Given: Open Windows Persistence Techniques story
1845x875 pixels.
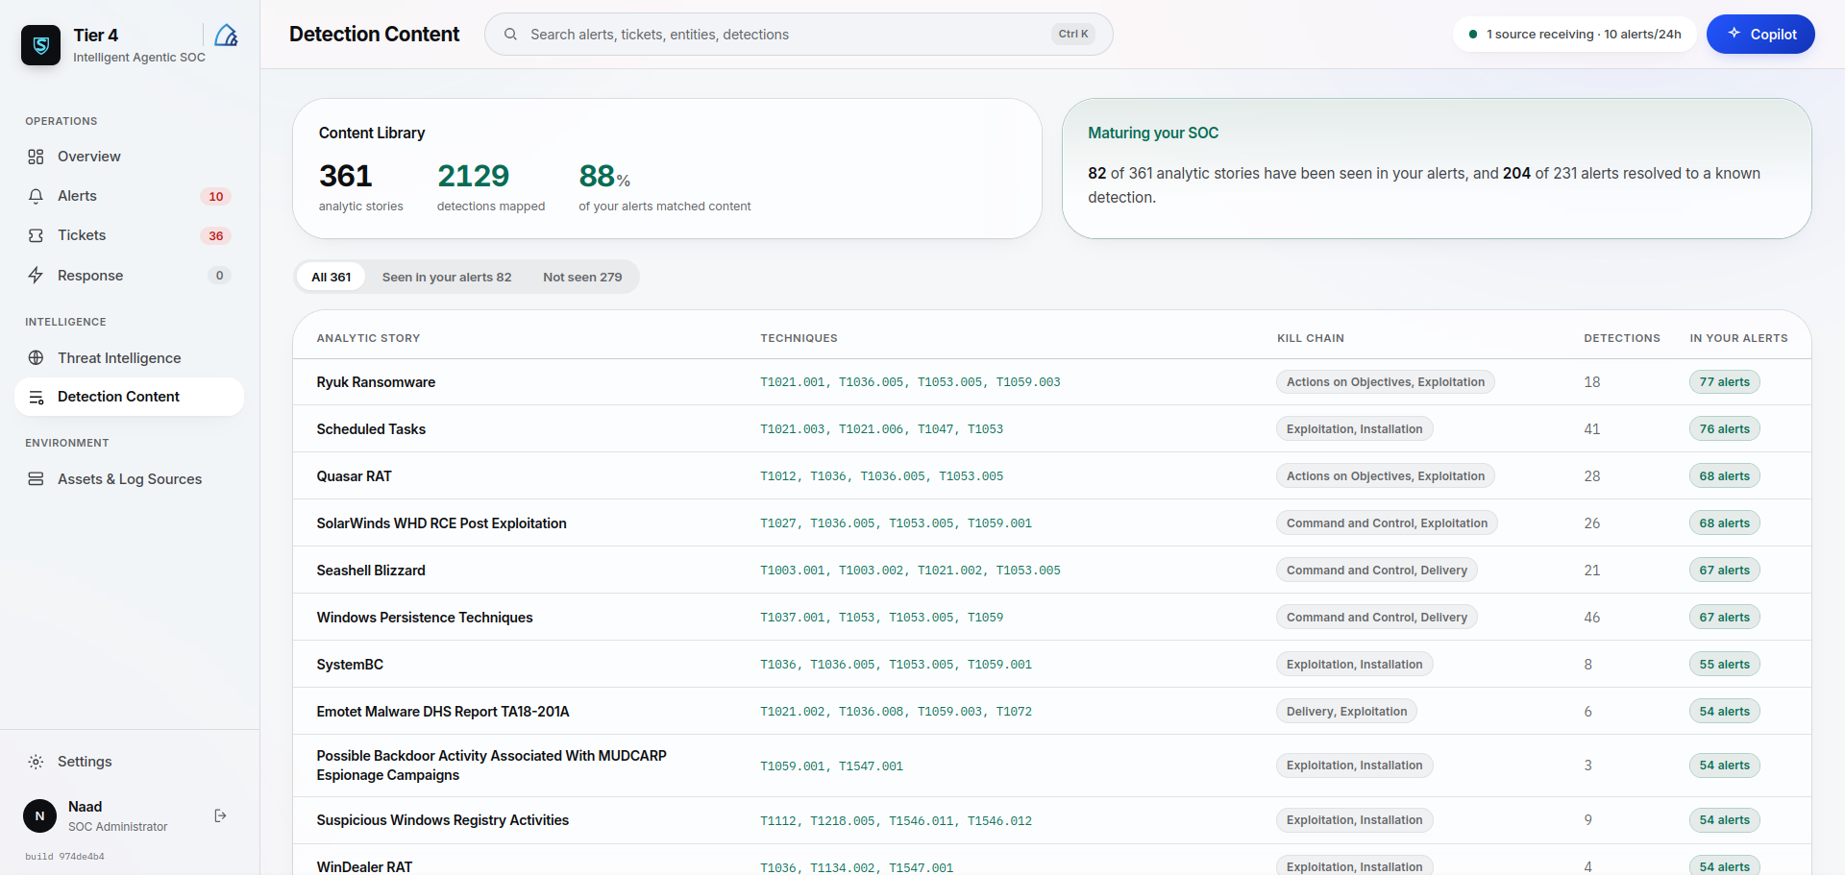Looking at the screenshot, I should 424,618.
